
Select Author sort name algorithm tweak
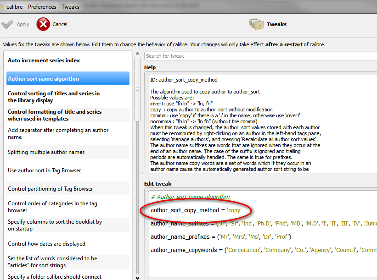tap(68, 78)
